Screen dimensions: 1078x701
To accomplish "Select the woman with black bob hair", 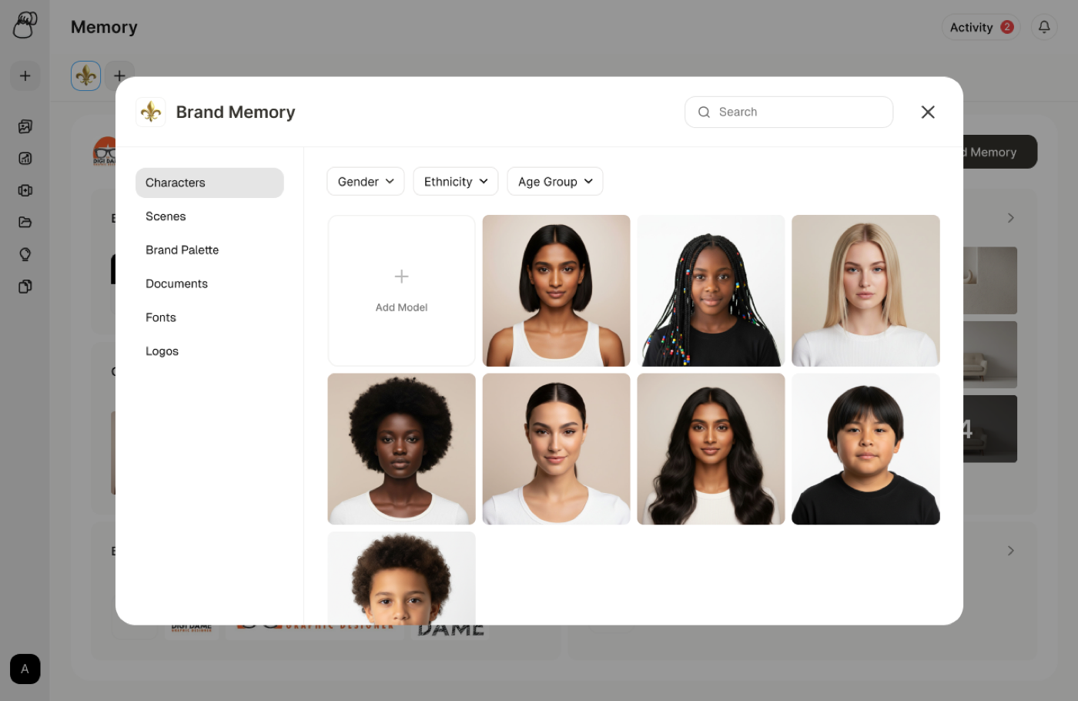I will (556, 290).
